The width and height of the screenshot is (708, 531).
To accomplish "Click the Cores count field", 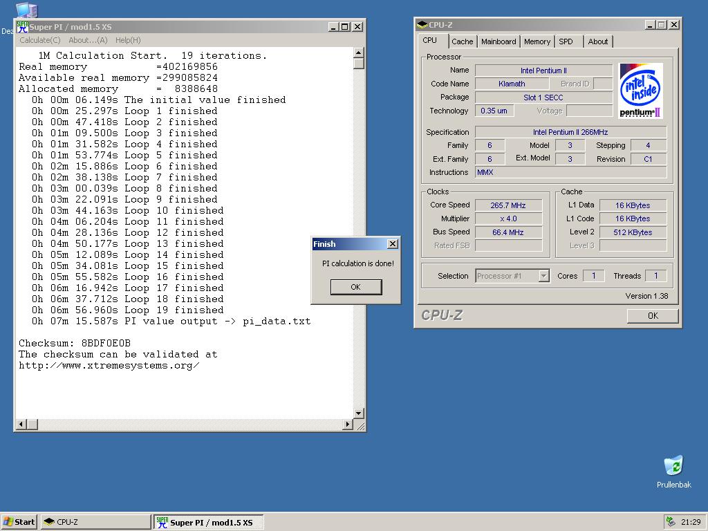I will [593, 276].
